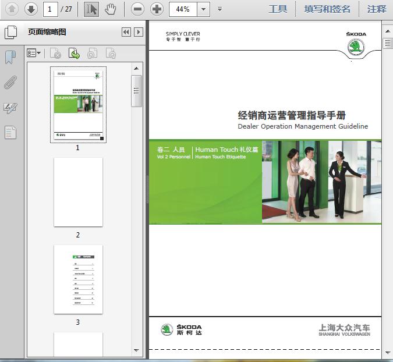Go to next page with down arrow
The width and height of the screenshot is (393, 362).
(x=31, y=9)
